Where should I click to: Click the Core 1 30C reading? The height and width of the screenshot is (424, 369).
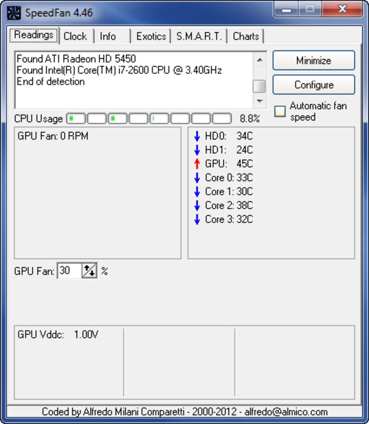tap(229, 191)
